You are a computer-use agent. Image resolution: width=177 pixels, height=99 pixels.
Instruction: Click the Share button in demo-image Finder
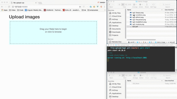[x=147, y=4]
